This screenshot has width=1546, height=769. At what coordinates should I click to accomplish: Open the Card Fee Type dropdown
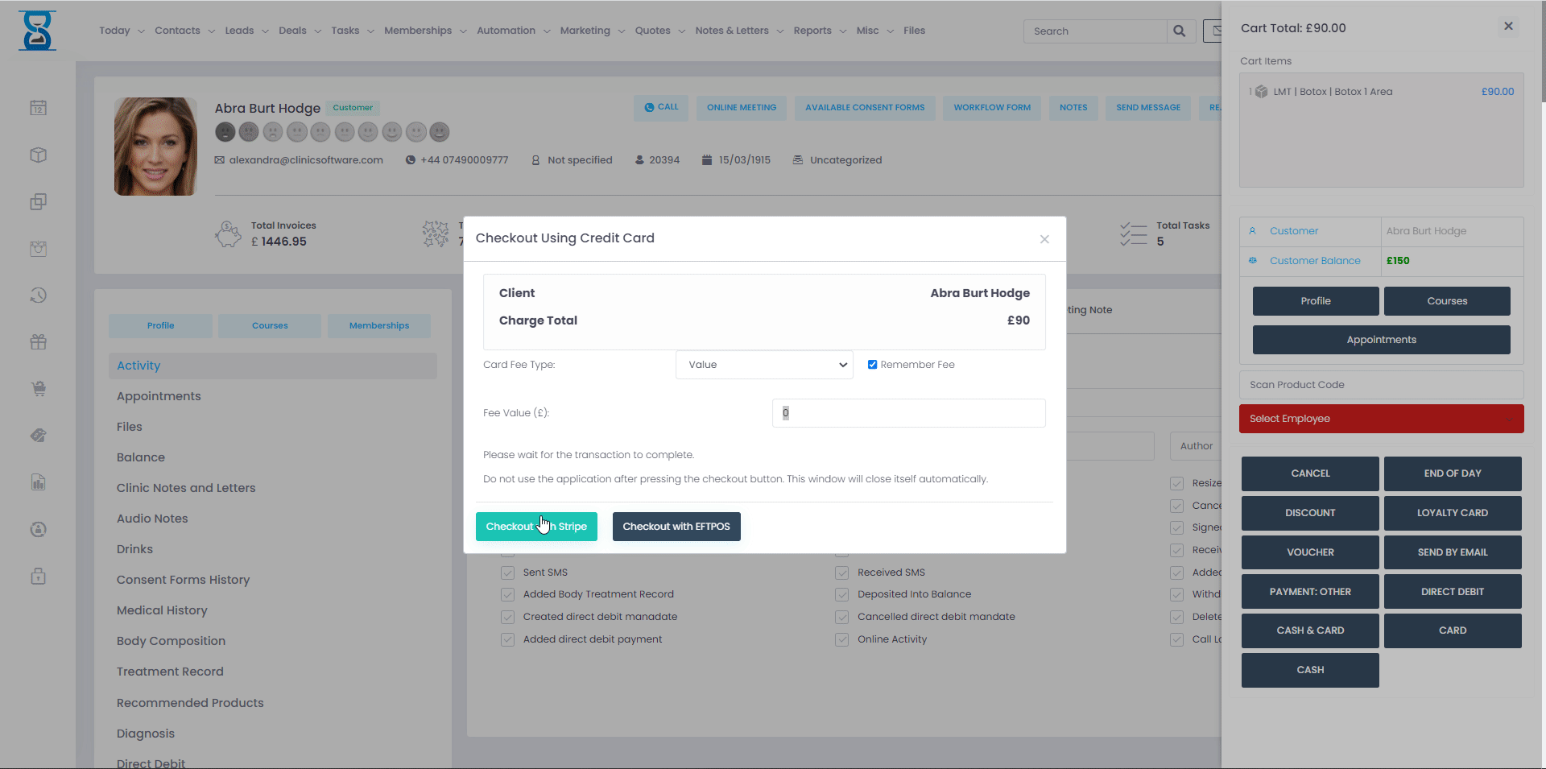click(763, 364)
